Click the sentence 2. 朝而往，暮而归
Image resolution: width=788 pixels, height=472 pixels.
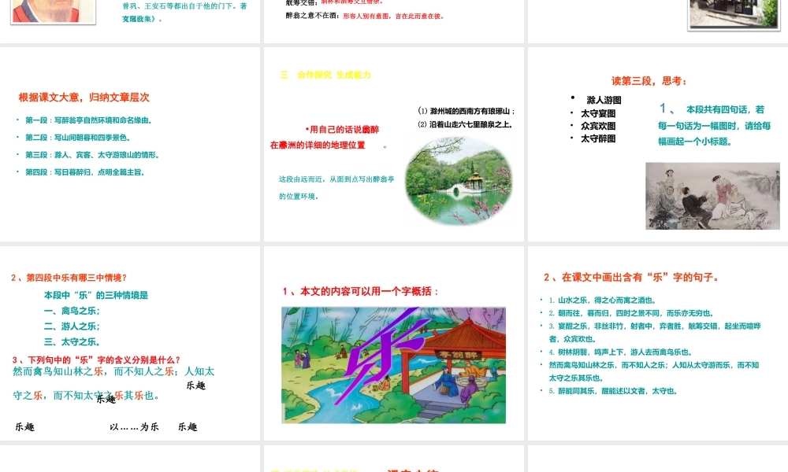pos(630,314)
